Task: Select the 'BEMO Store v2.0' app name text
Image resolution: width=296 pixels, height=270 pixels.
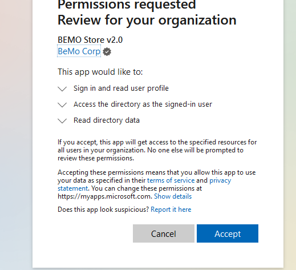Action: [90, 40]
